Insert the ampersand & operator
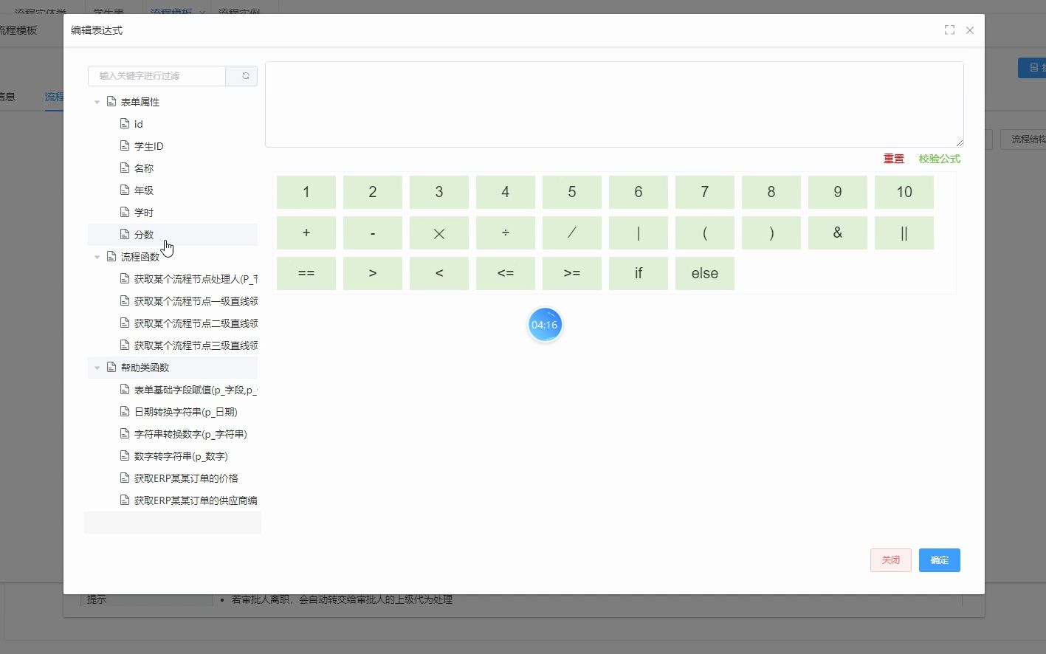Viewport: 1046px width, 654px height. pyautogui.click(x=838, y=233)
